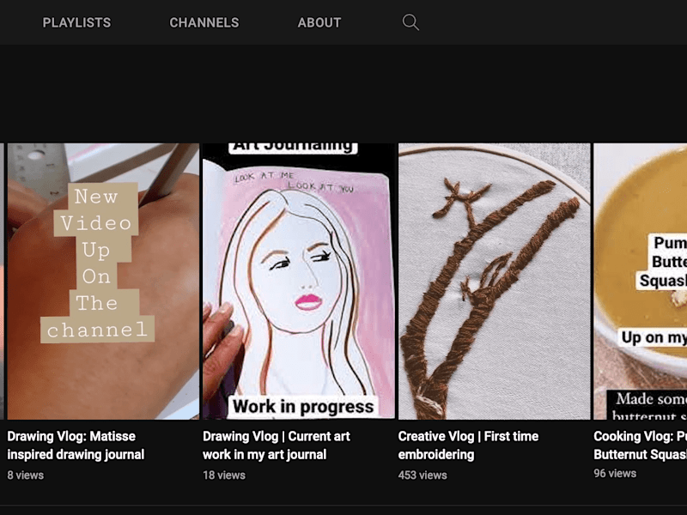Image resolution: width=687 pixels, height=515 pixels.
Task: Click the '453 views' text
Action: 423,476
